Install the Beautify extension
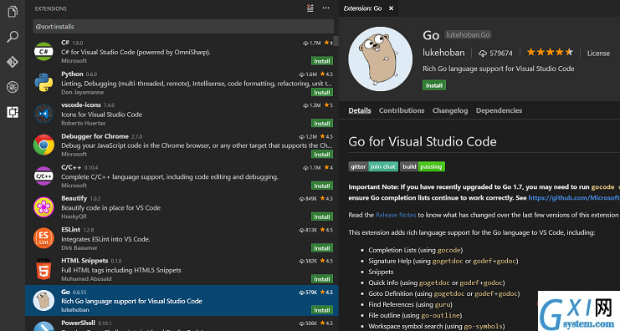Screen dimensions: 620x331 322,216
